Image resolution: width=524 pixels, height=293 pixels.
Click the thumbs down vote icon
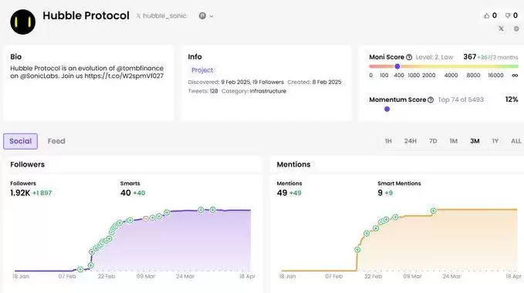click(x=508, y=15)
